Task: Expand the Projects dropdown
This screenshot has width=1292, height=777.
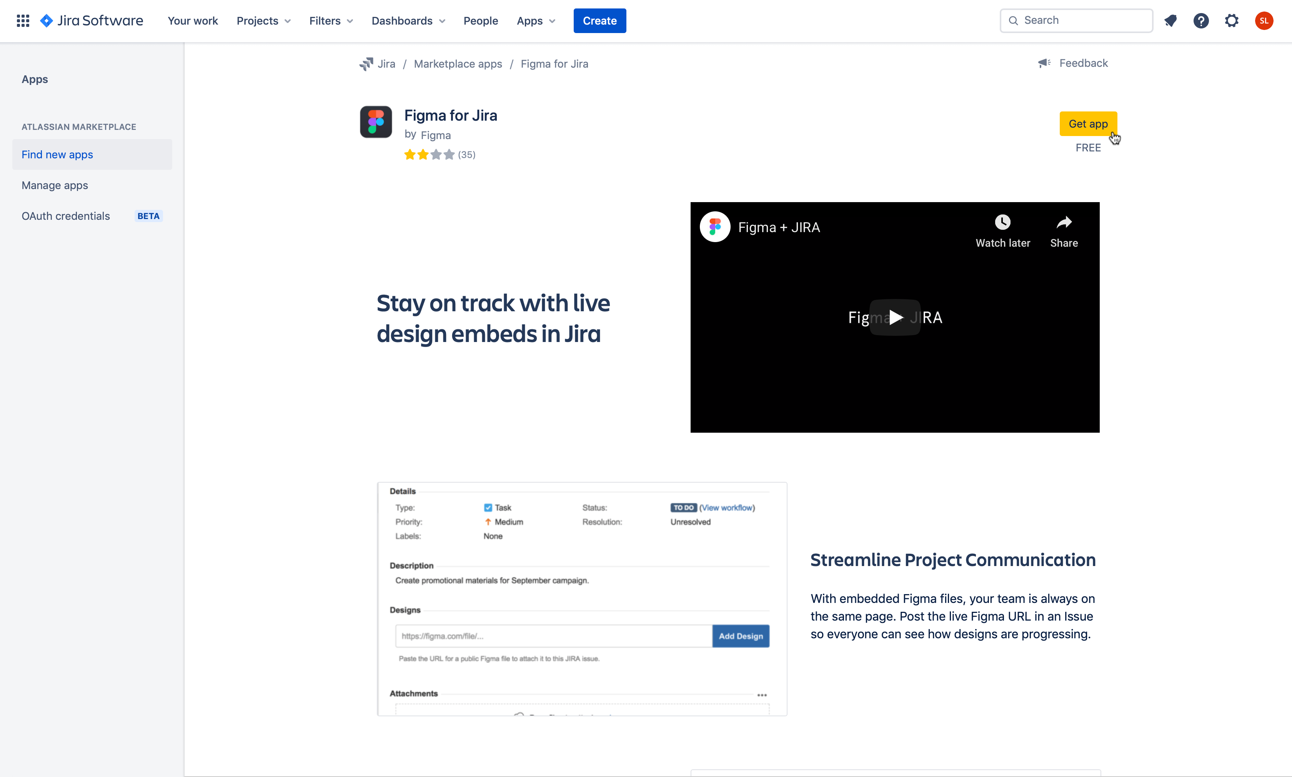Action: (263, 20)
